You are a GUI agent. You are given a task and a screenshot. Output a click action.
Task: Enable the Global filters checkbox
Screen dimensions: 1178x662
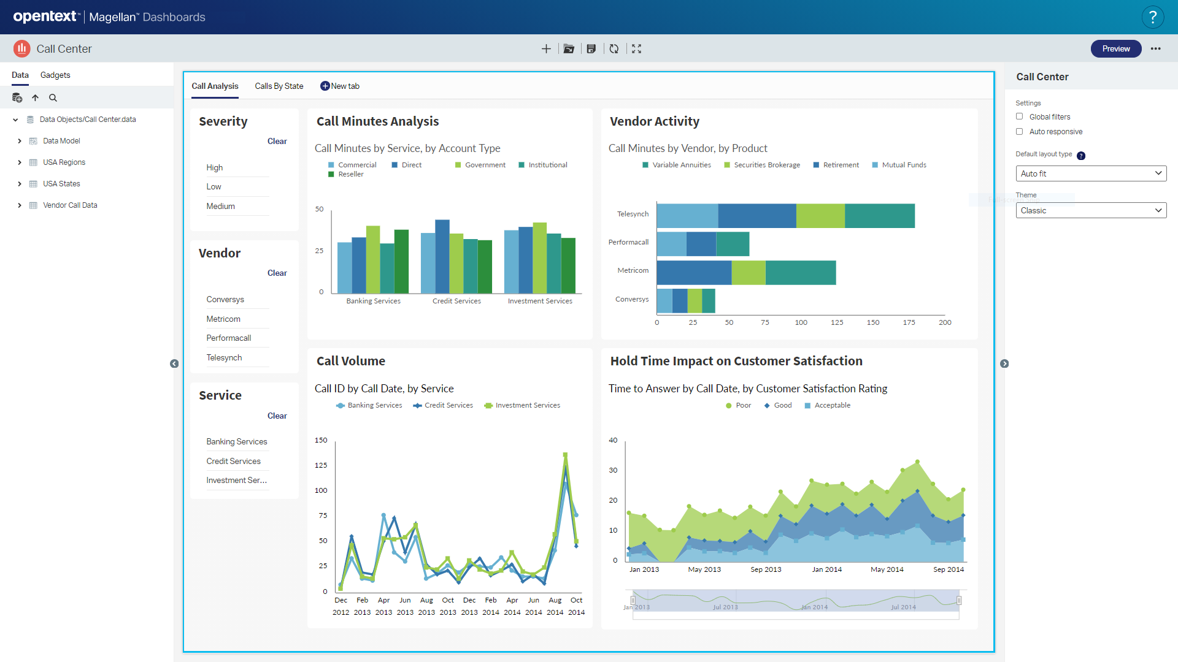click(x=1020, y=116)
